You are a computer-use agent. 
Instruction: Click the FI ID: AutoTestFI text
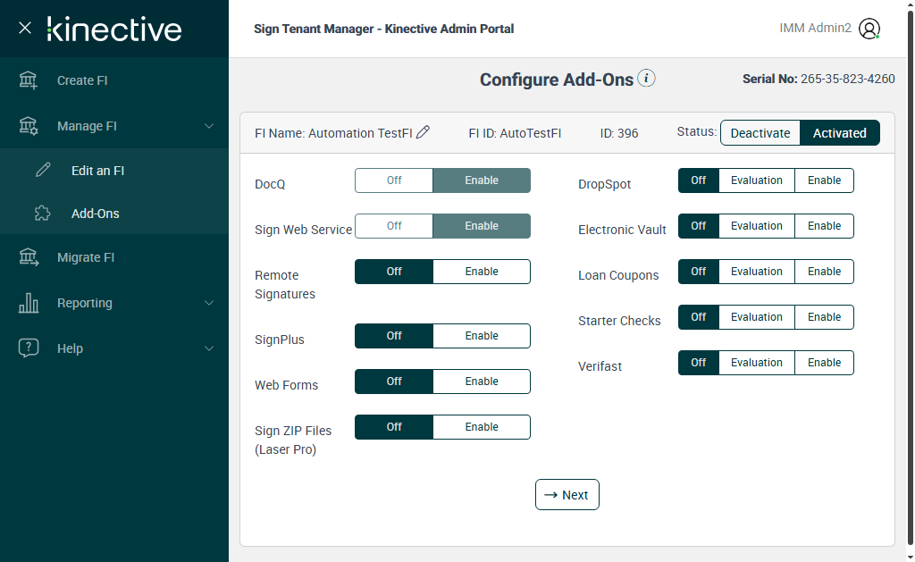(515, 133)
